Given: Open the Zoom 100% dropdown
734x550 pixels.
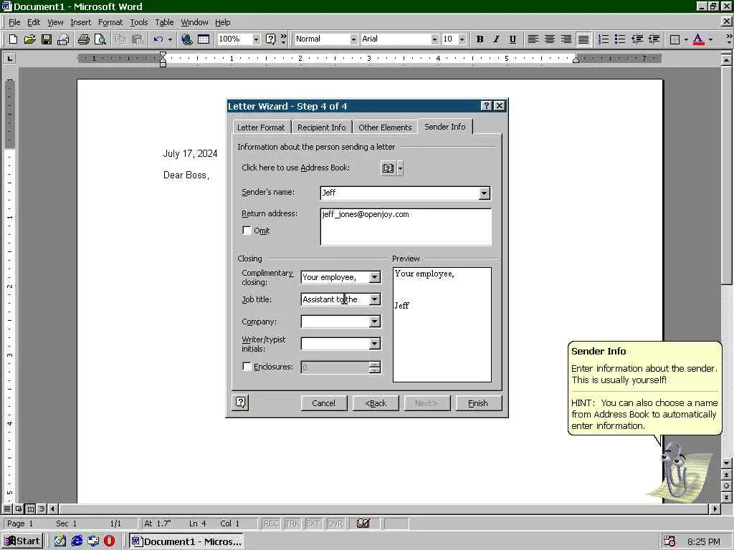Looking at the screenshot, I should click(256, 39).
